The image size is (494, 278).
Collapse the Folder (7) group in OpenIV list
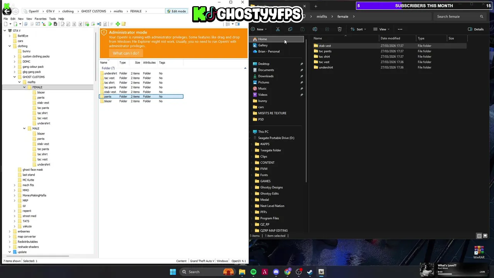(245, 68)
